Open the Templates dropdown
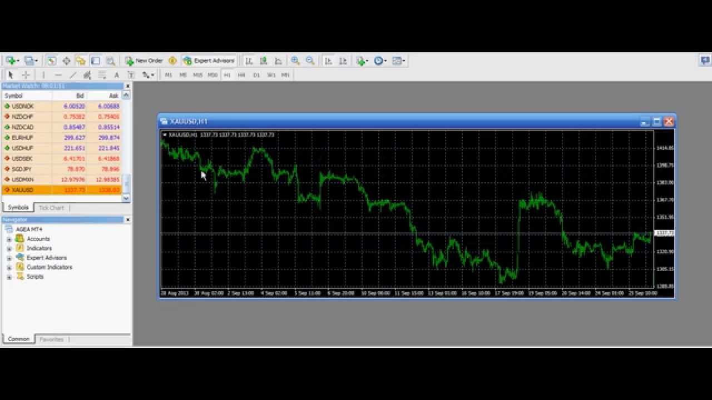 (398, 61)
